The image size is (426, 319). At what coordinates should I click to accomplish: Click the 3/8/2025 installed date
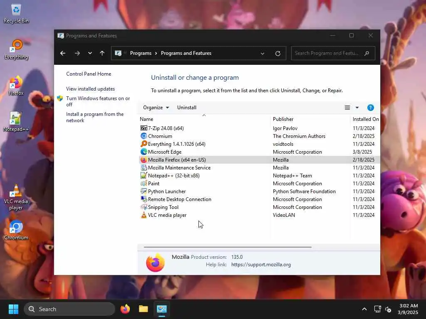362,152
